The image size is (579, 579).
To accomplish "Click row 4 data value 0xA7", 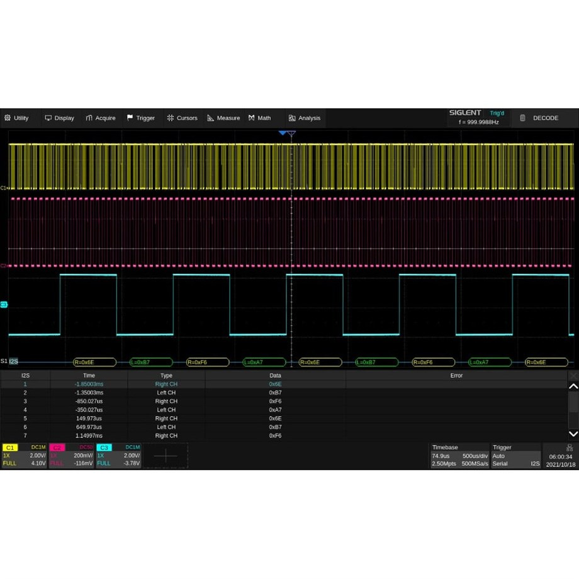I will coord(275,410).
